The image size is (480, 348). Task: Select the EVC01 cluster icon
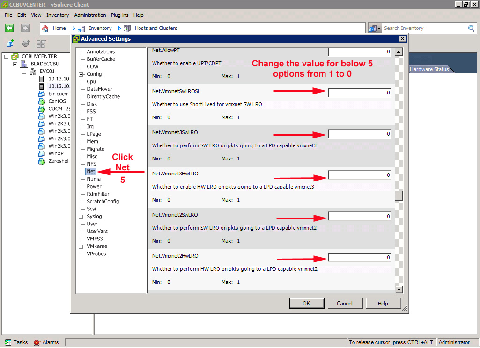(x=33, y=72)
